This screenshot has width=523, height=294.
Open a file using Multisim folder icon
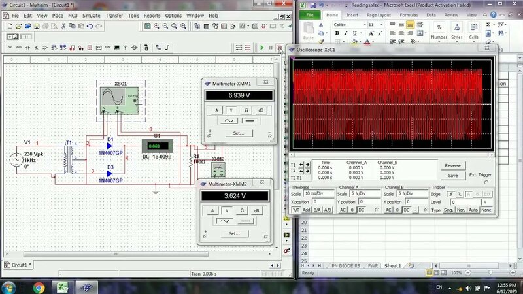coord(19,26)
